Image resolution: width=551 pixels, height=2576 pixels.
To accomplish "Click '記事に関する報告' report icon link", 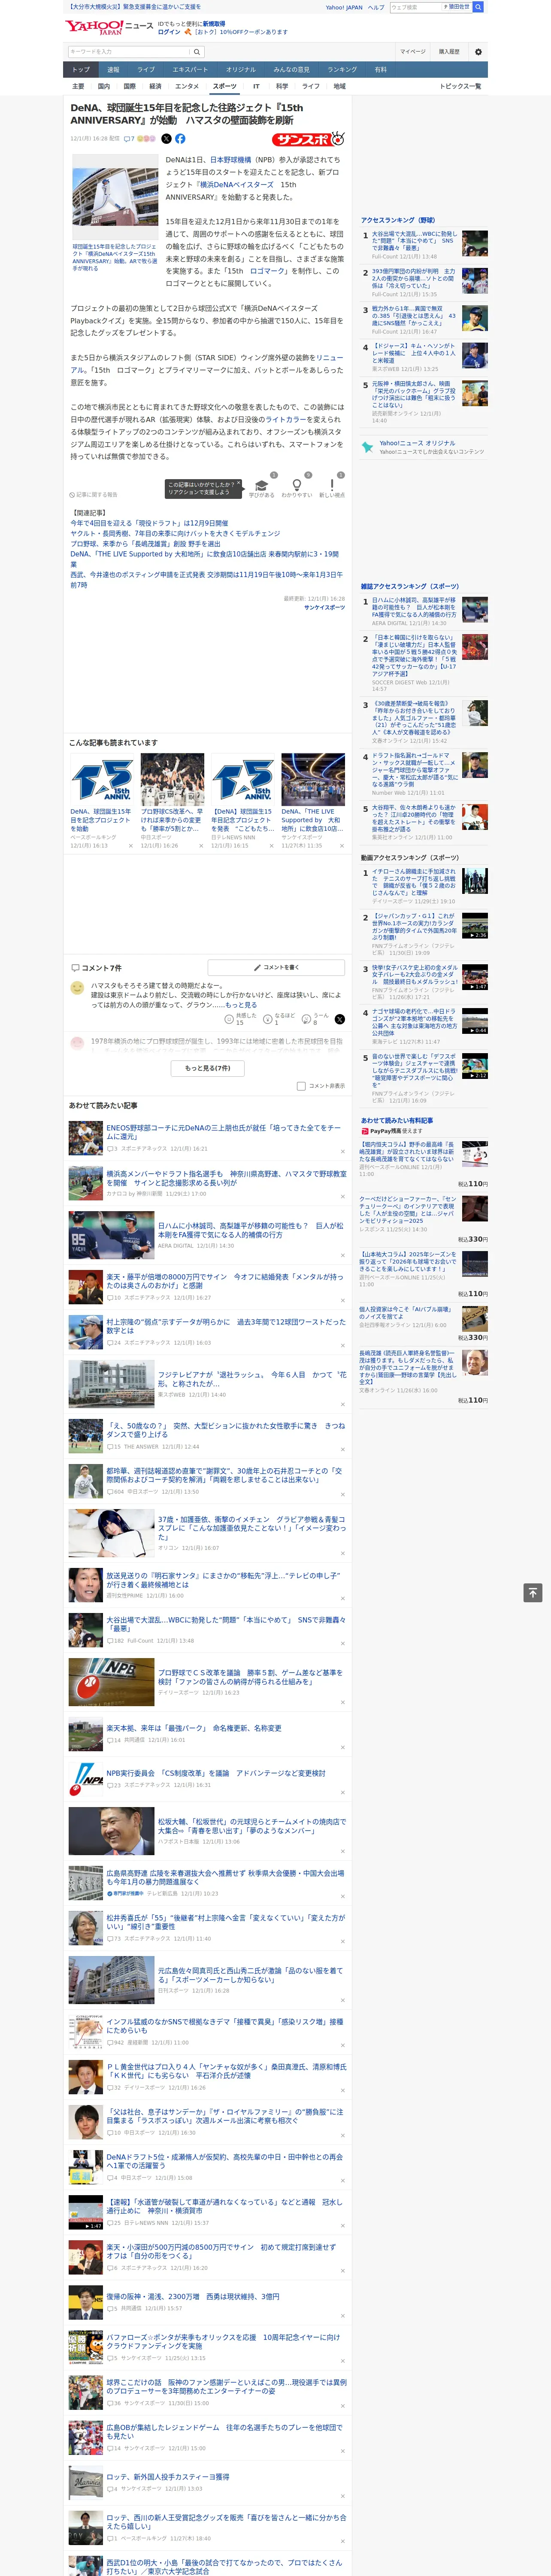I will [x=94, y=494].
